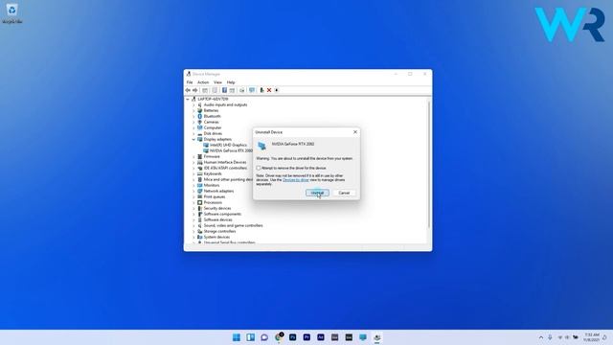Click the blue Help icon in toolbar
The image size is (613, 345).
coord(224,90)
